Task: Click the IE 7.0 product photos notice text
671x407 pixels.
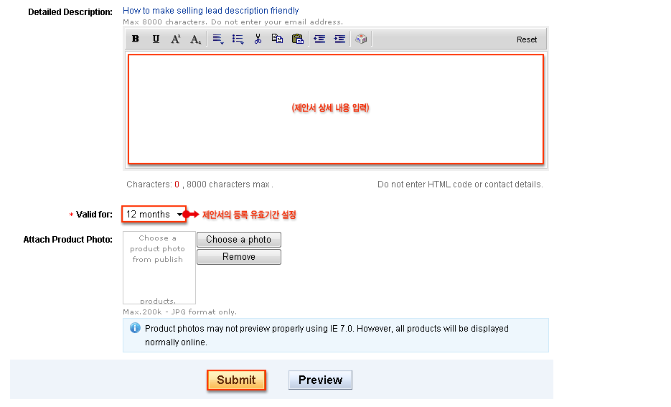Action: tap(327, 335)
